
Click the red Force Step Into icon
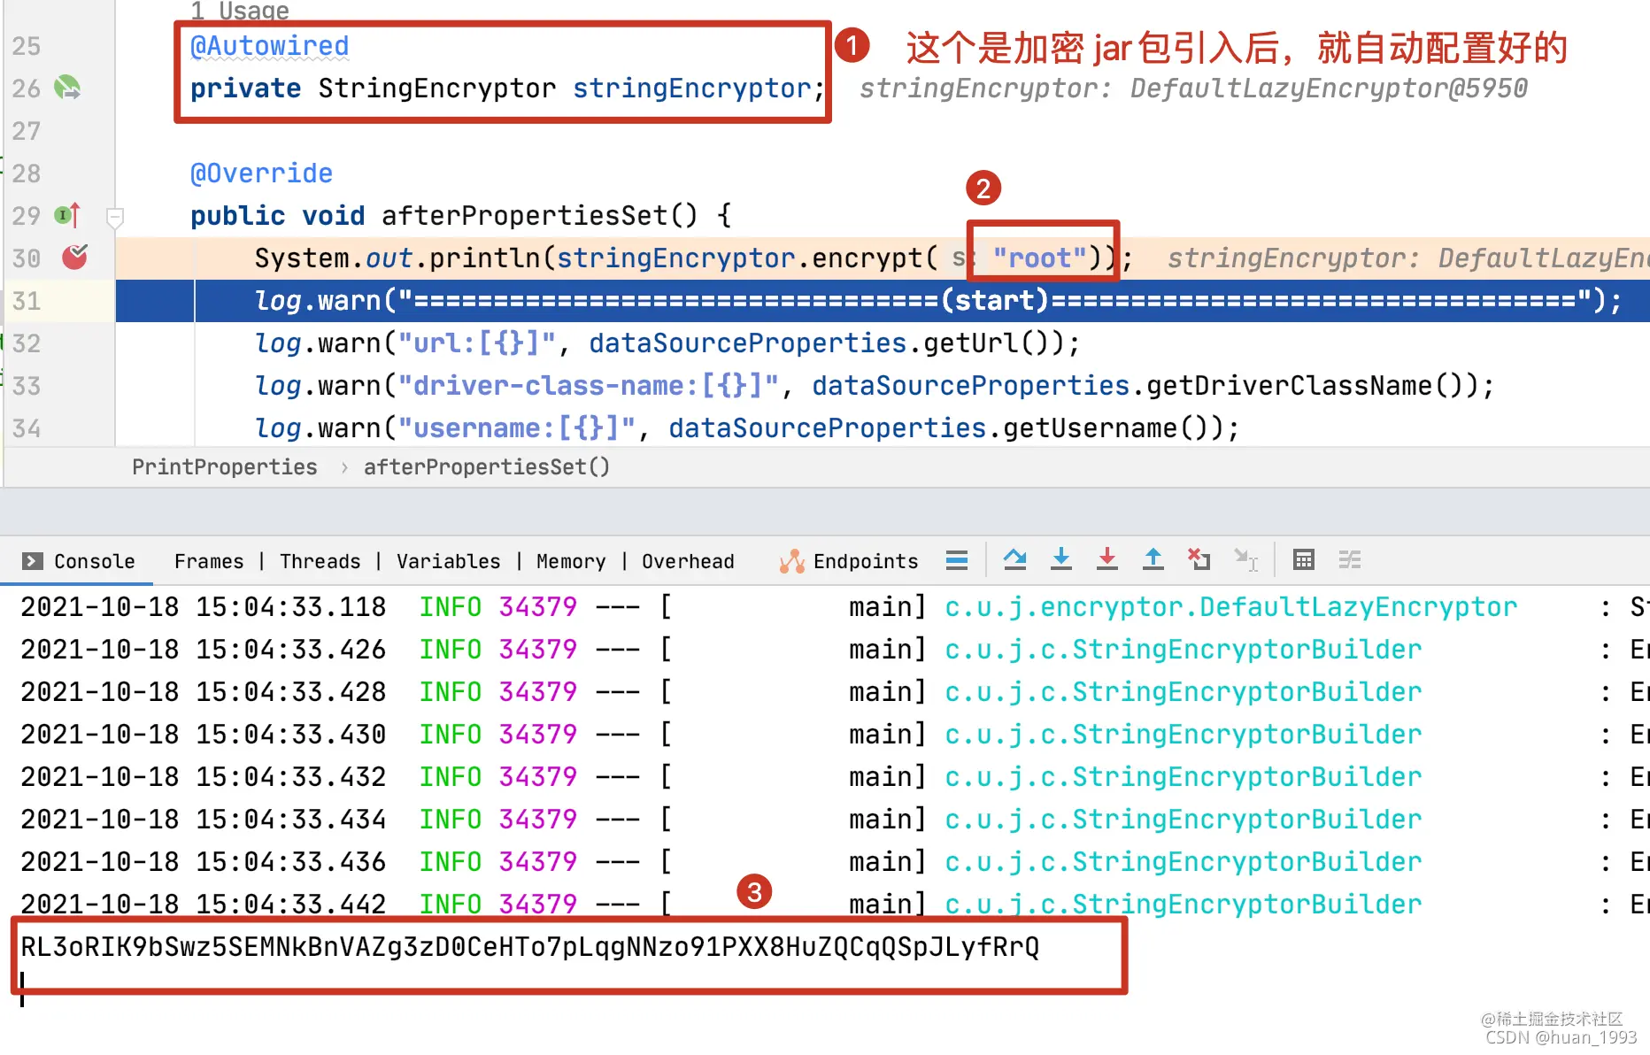coord(1106,559)
